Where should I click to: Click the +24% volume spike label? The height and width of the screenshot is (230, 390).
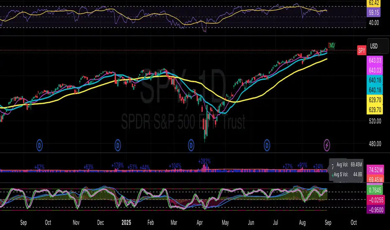pyautogui.click(x=318, y=166)
